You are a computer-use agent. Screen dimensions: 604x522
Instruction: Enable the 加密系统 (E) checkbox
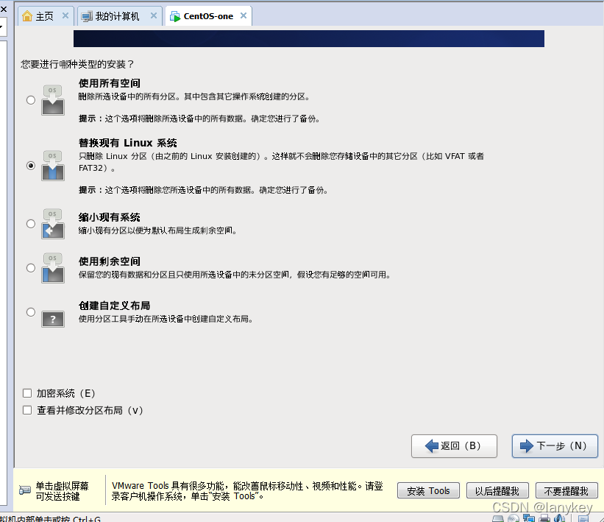click(27, 393)
